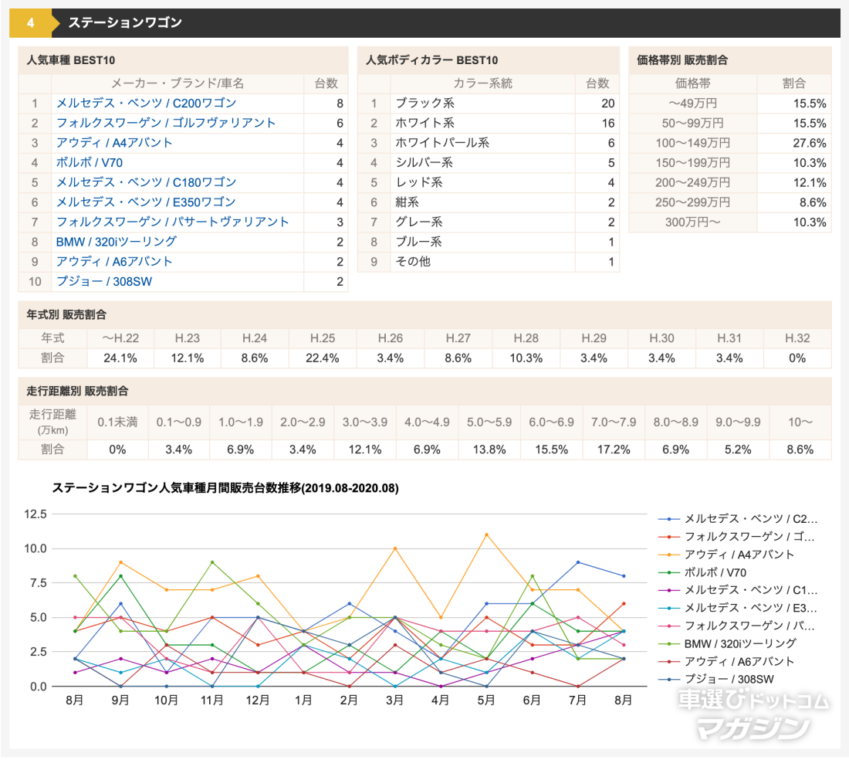Screen dimensions: 849x760
Task: Click the グレー系 color row
Action: 489,222
